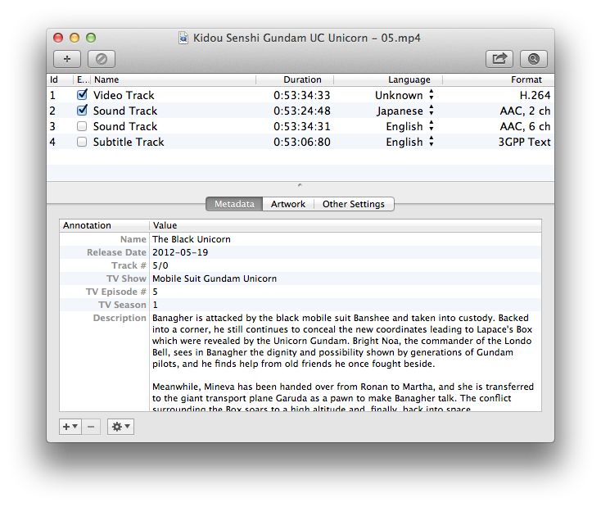Open the gear actions menu
Viewport: 601px width, 507px height.
[x=120, y=427]
